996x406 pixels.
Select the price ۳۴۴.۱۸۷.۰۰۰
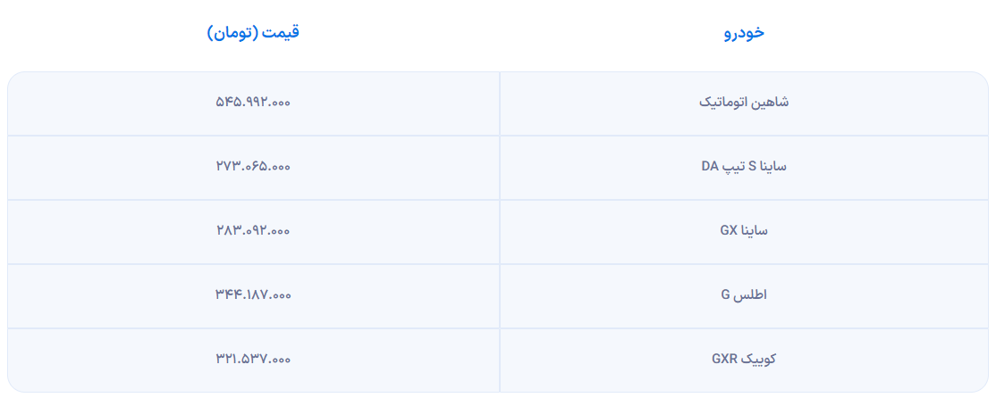pos(253,294)
